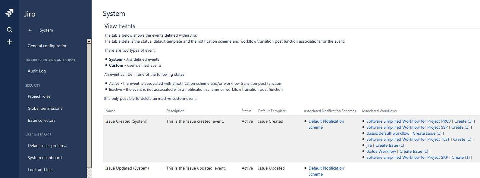The width and height of the screenshot is (480, 178).
Task: Open Default Notification Scheme for Issue Created
Action: point(326,121)
